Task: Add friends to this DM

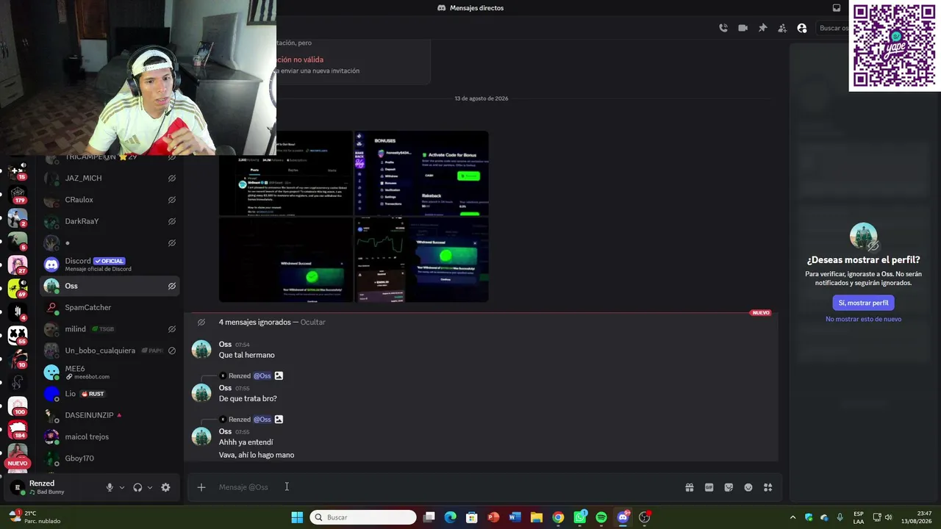Action: [x=782, y=28]
